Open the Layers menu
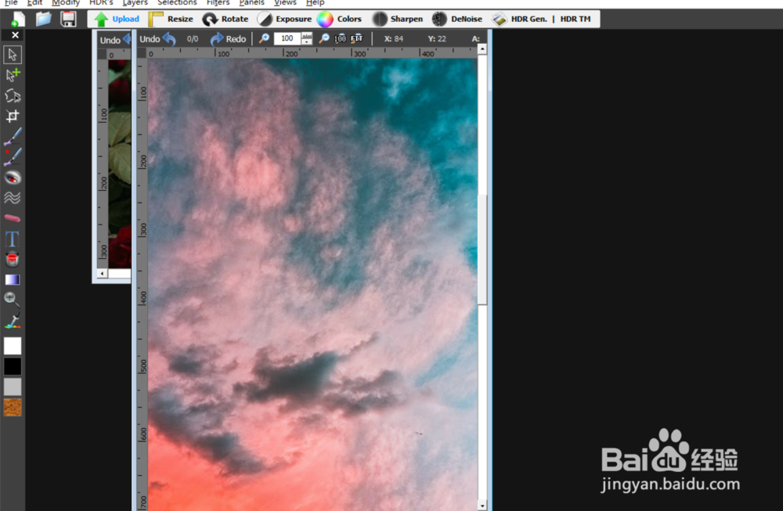This screenshot has width=783, height=511. (x=135, y=3)
